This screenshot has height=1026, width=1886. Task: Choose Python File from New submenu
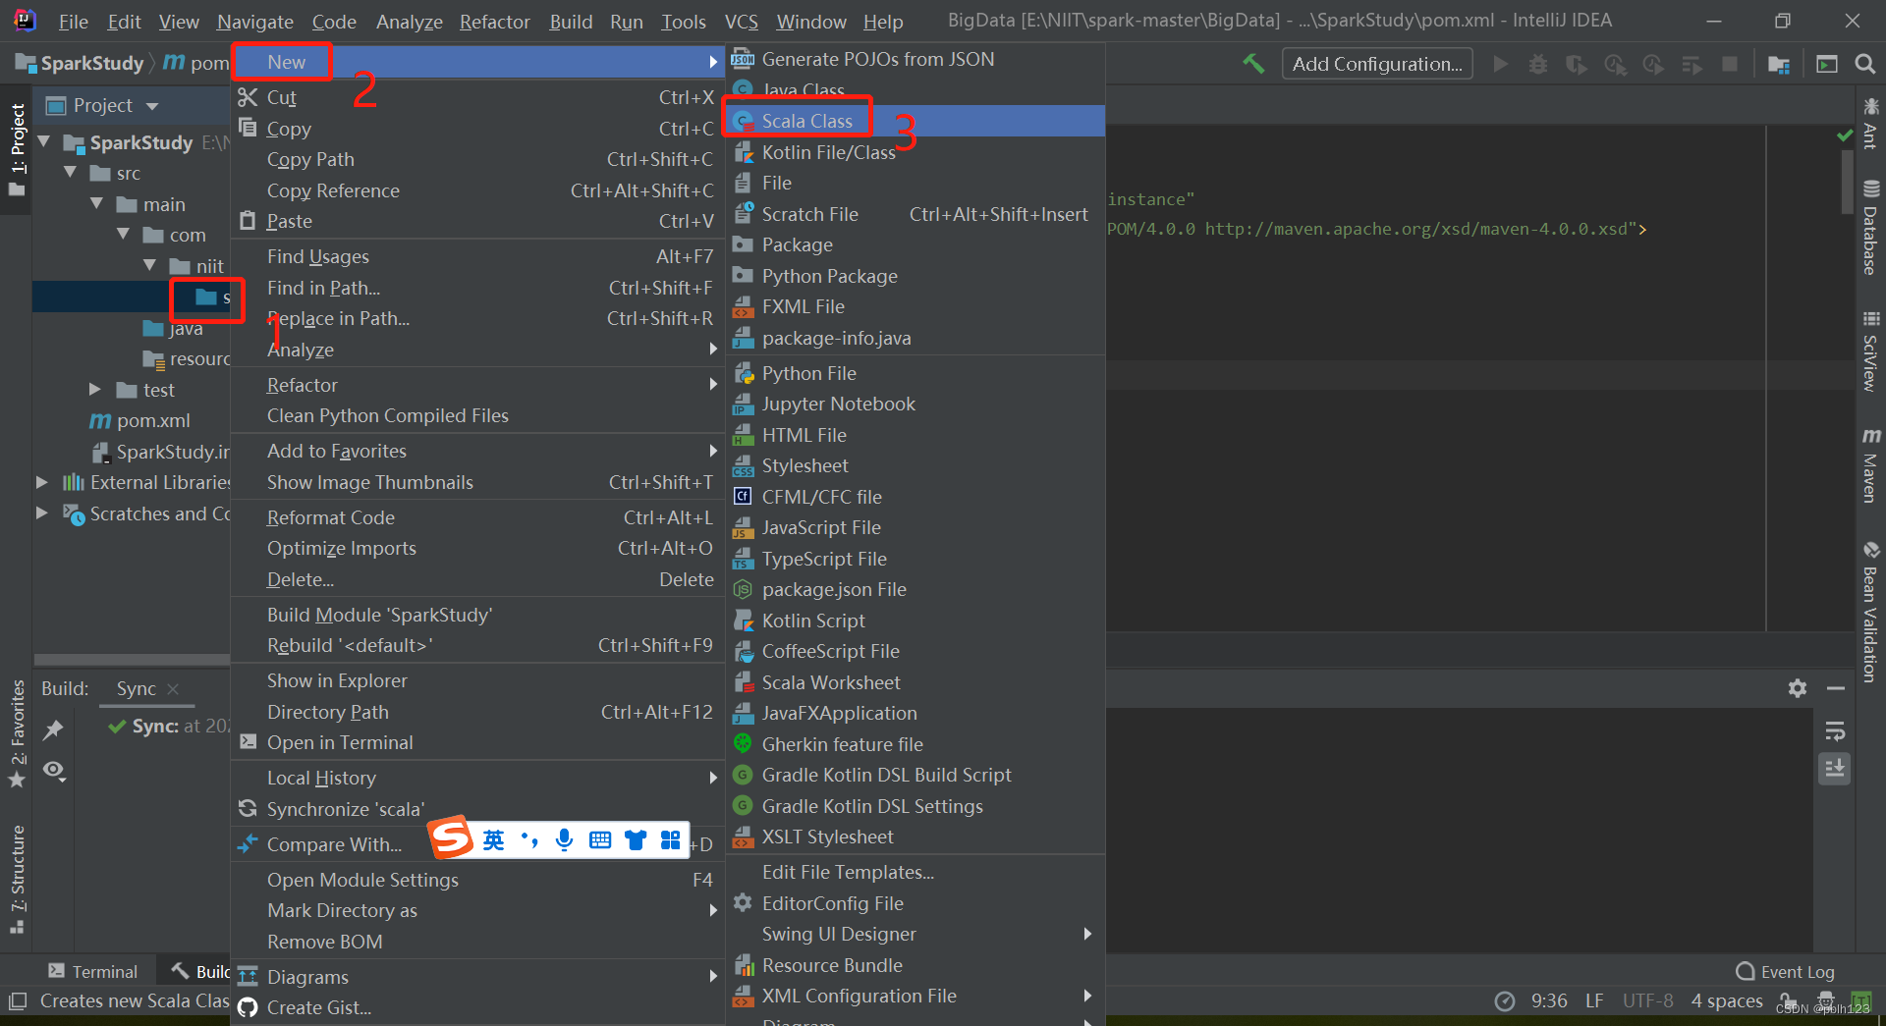[x=915, y=373]
